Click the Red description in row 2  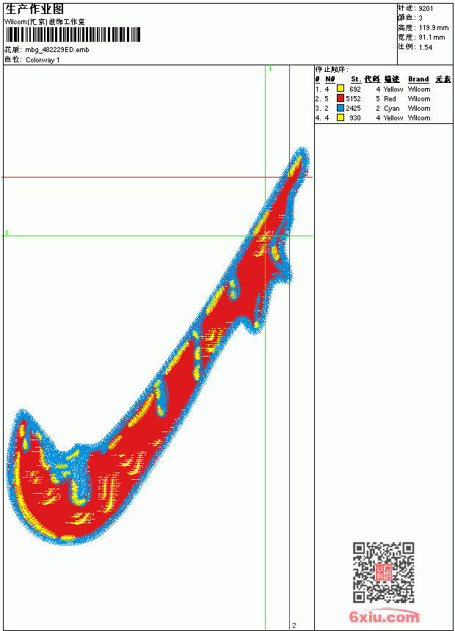pos(390,98)
